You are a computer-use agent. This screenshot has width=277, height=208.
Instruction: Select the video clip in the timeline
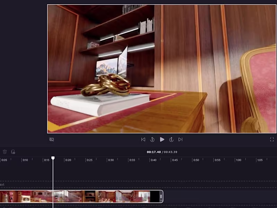pyautogui.click(x=104, y=196)
